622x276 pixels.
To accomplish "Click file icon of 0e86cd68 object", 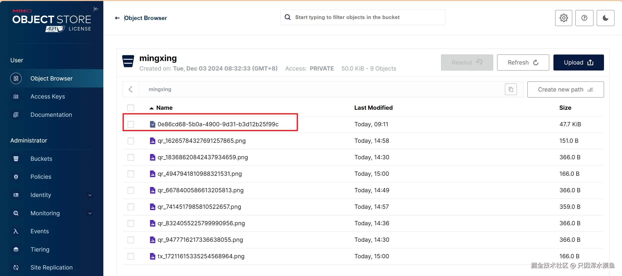I will pyautogui.click(x=152, y=124).
